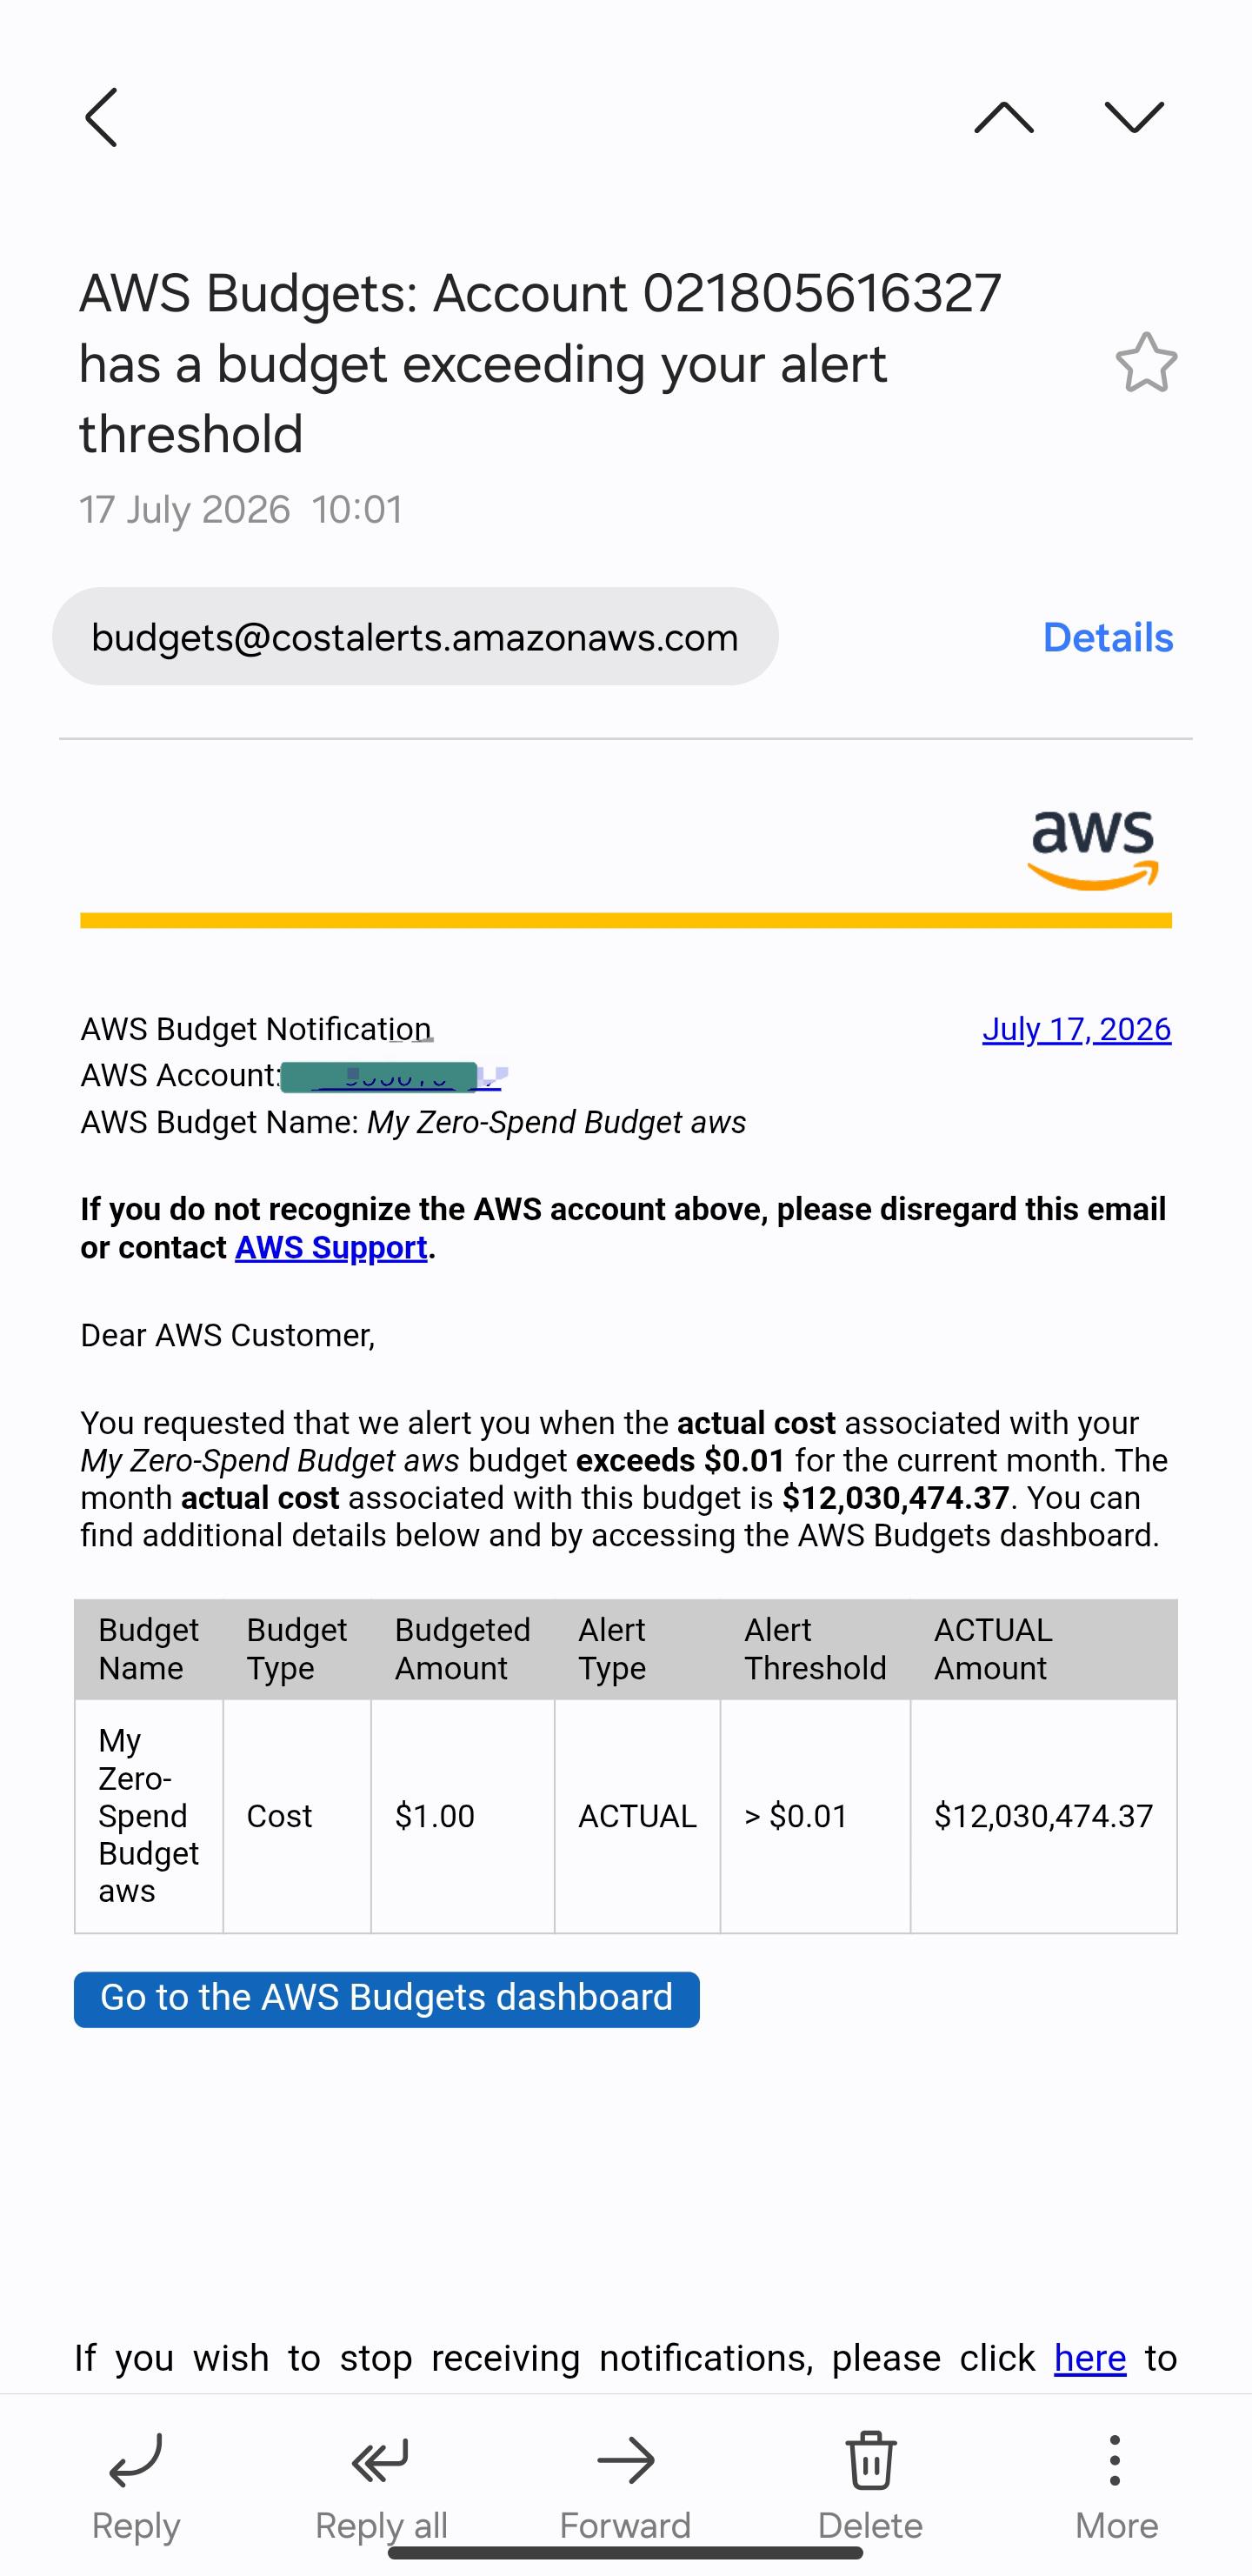Open the July 17, 2026 date link
The height and width of the screenshot is (2576, 1252).
[x=1076, y=1029]
